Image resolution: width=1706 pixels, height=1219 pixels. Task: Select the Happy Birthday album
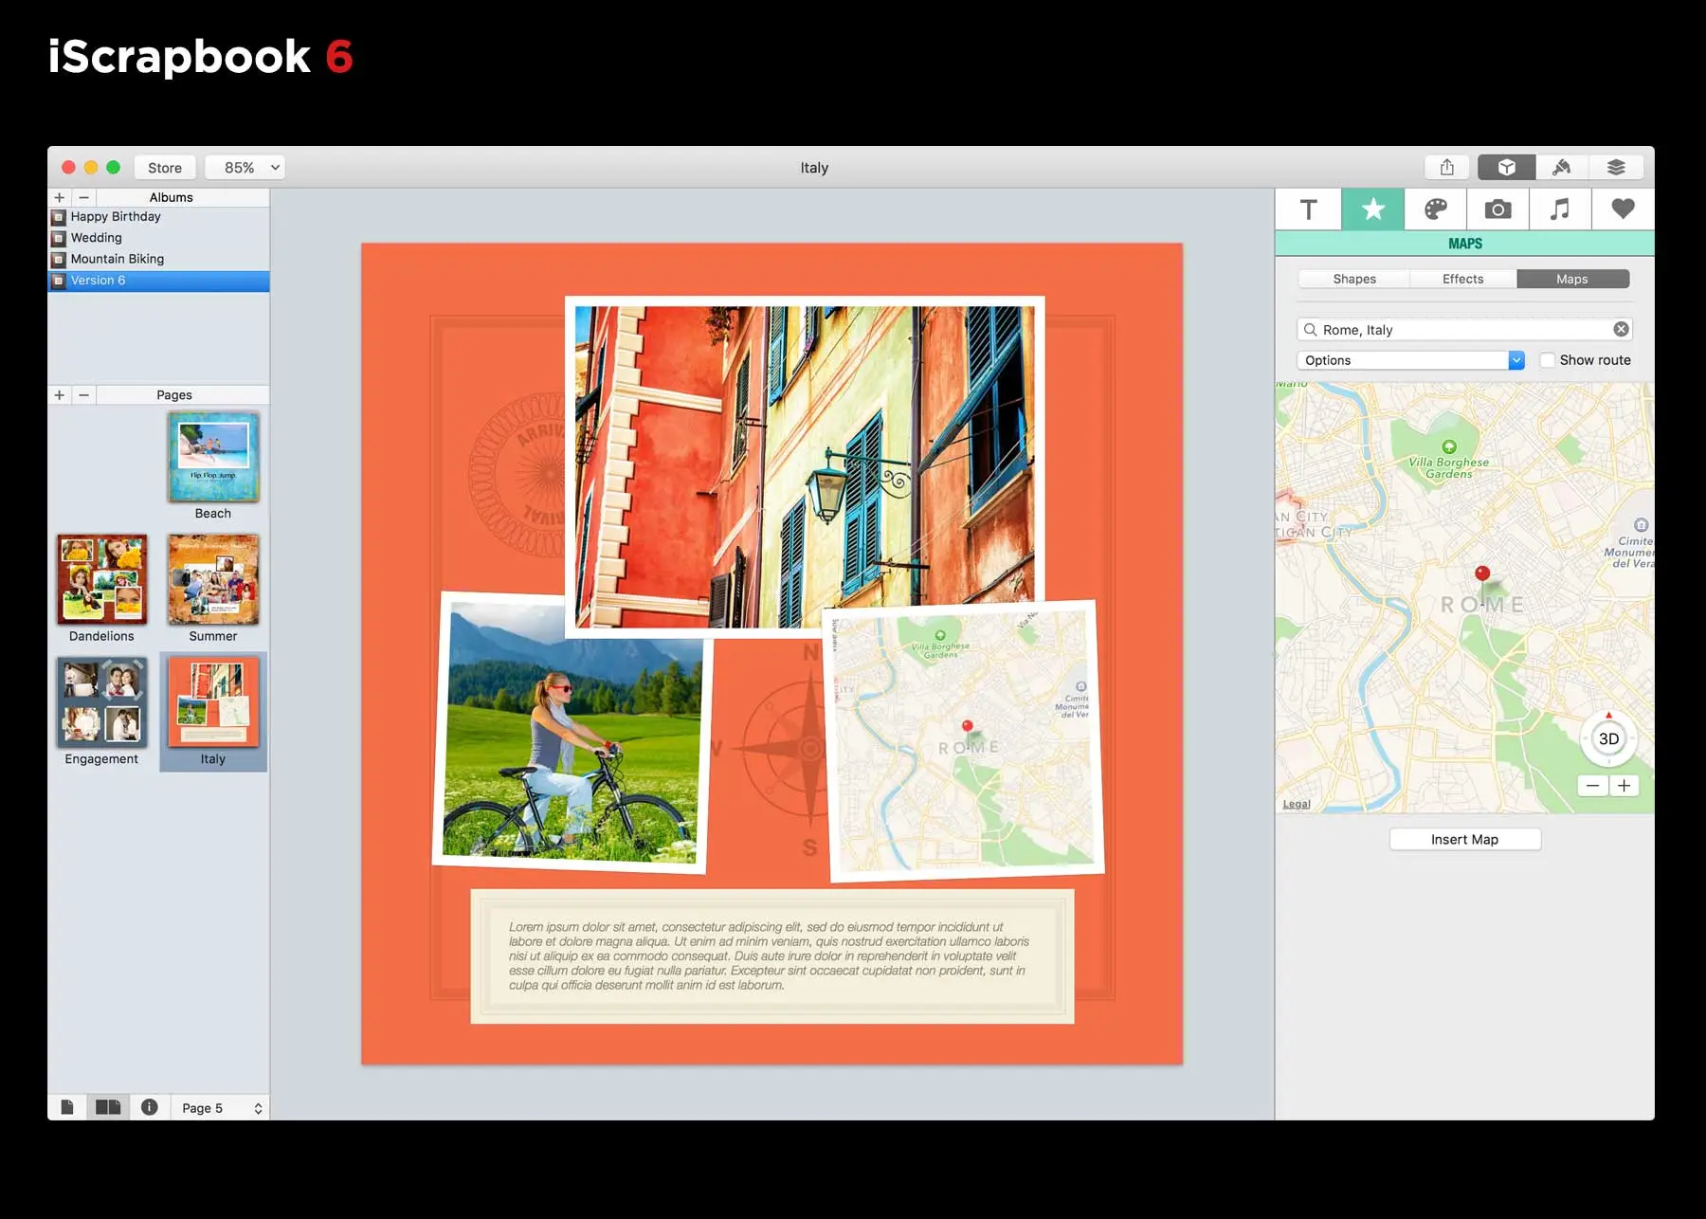point(158,216)
